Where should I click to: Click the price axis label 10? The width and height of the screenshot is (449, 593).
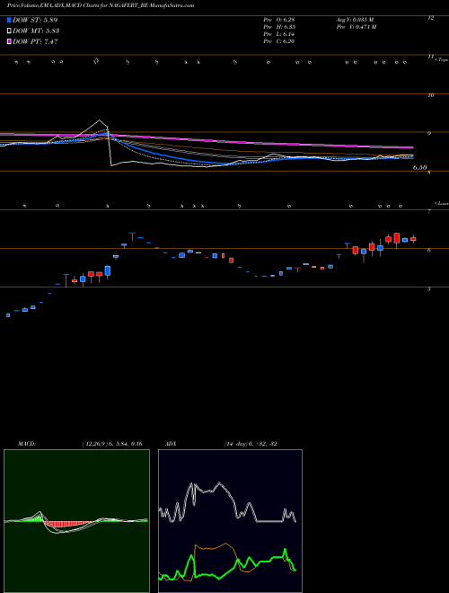(x=430, y=95)
